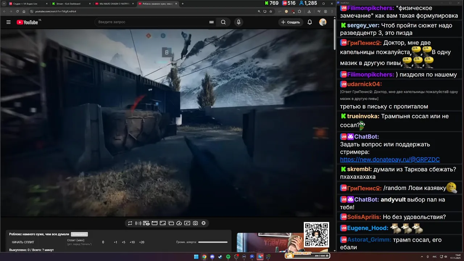
Task: Switch to the Stream - Kick Dashboard tab
Action: (71, 4)
